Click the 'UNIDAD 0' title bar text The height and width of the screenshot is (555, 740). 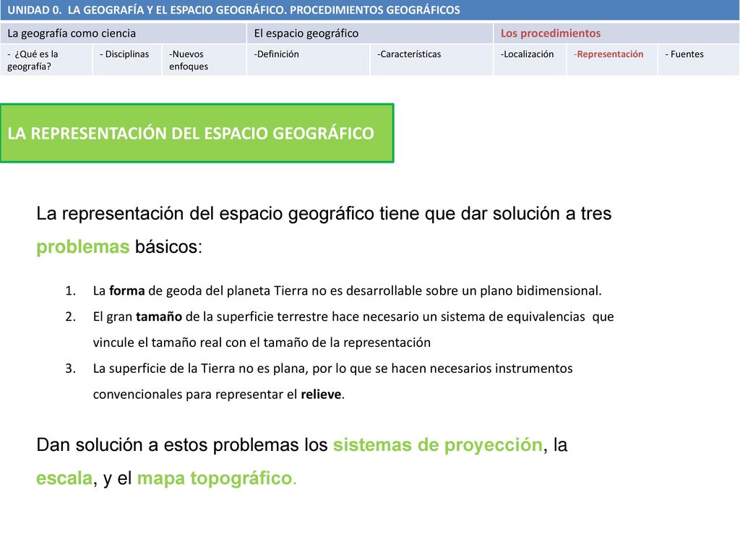[233, 10]
